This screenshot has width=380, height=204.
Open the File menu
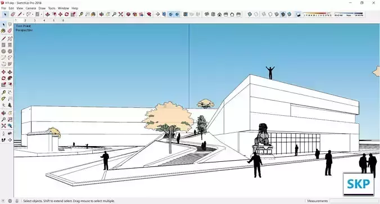pyautogui.click(x=3, y=8)
